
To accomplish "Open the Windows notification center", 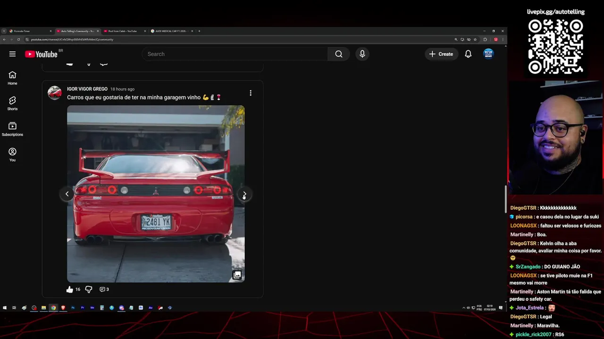I will tap(501, 308).
